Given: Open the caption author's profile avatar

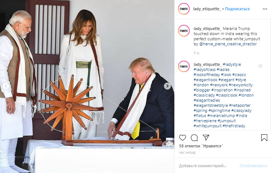Looking at the screenshot, I should (x=184, y=31).
